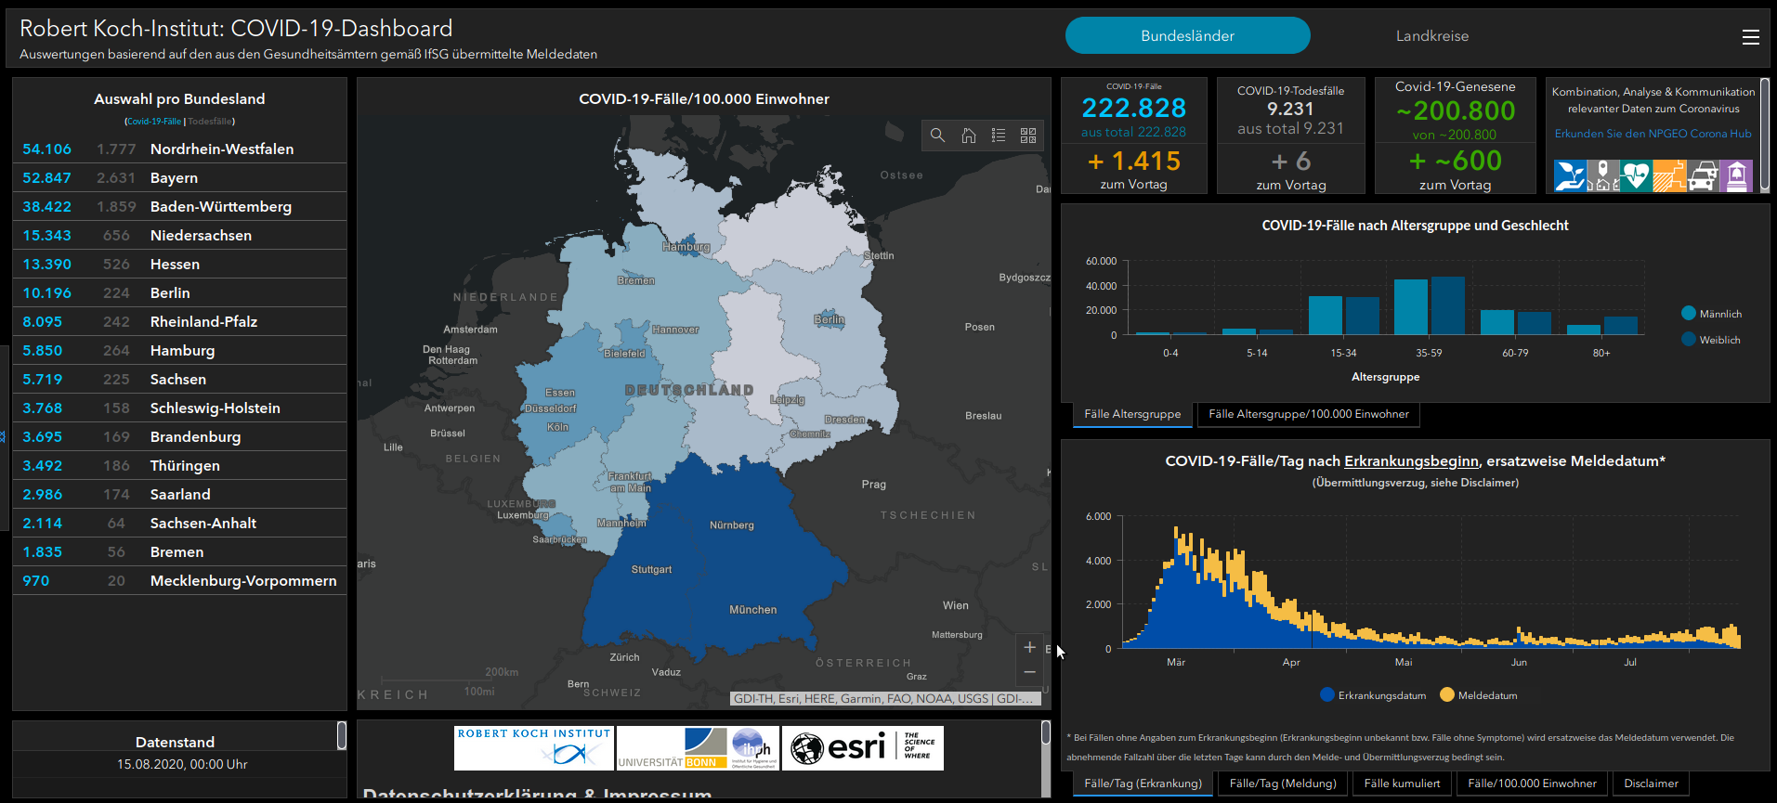Zoom in on the map
Viewport: 1777px width, 803px height.
point(1029,647)
